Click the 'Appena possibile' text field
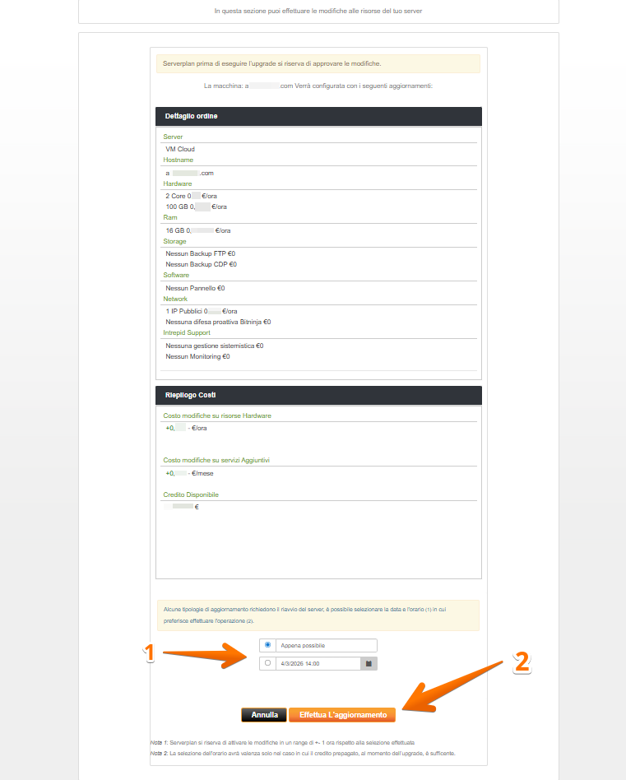Screen dimensions: 626x780 point(327,645)
